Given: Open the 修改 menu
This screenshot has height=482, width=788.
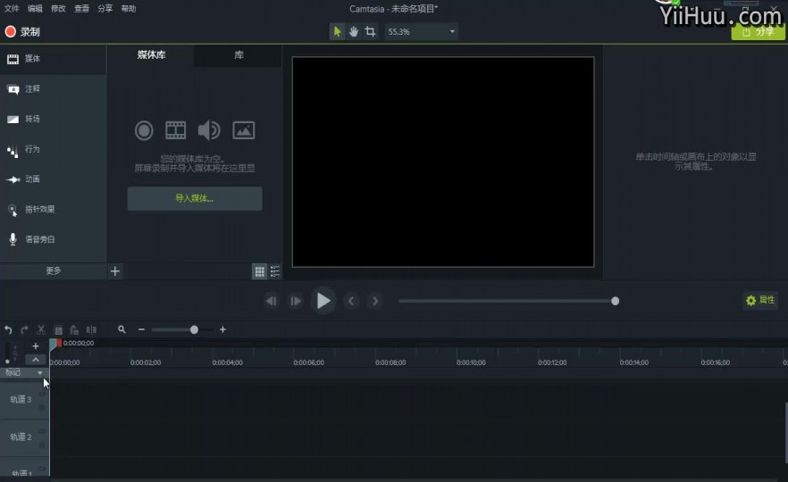Looking at the screenshot, I should [58, 9].
